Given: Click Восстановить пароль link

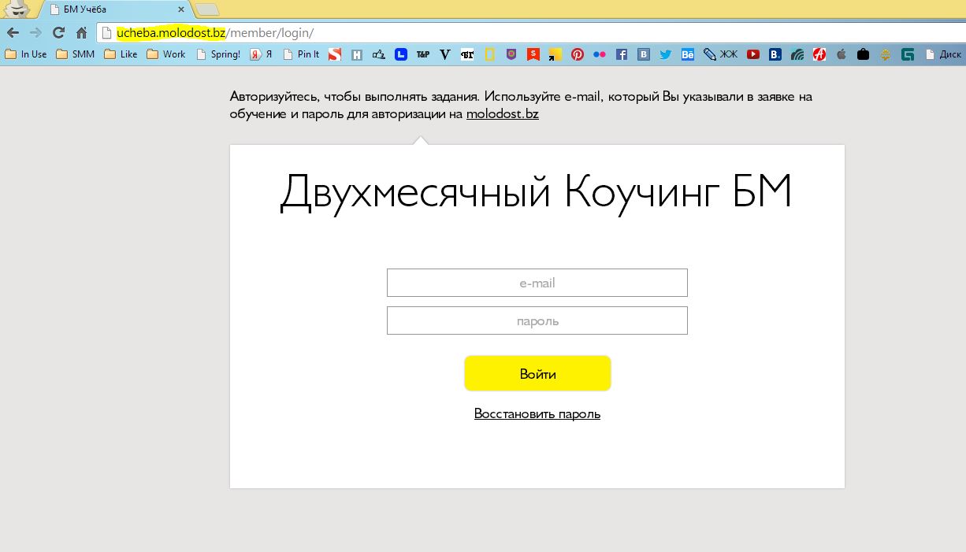Looking at the screenshot, I should coord(537,413).
